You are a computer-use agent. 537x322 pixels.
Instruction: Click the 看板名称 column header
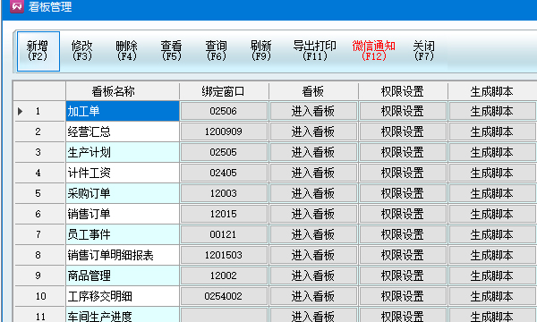(x=123, y=91)
